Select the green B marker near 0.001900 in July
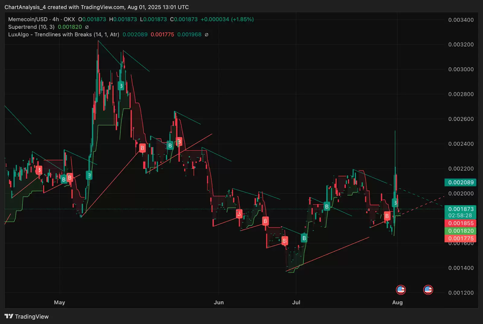Image resolution: width=483 pixels, height=324 pixels. [x=326, y=206]
